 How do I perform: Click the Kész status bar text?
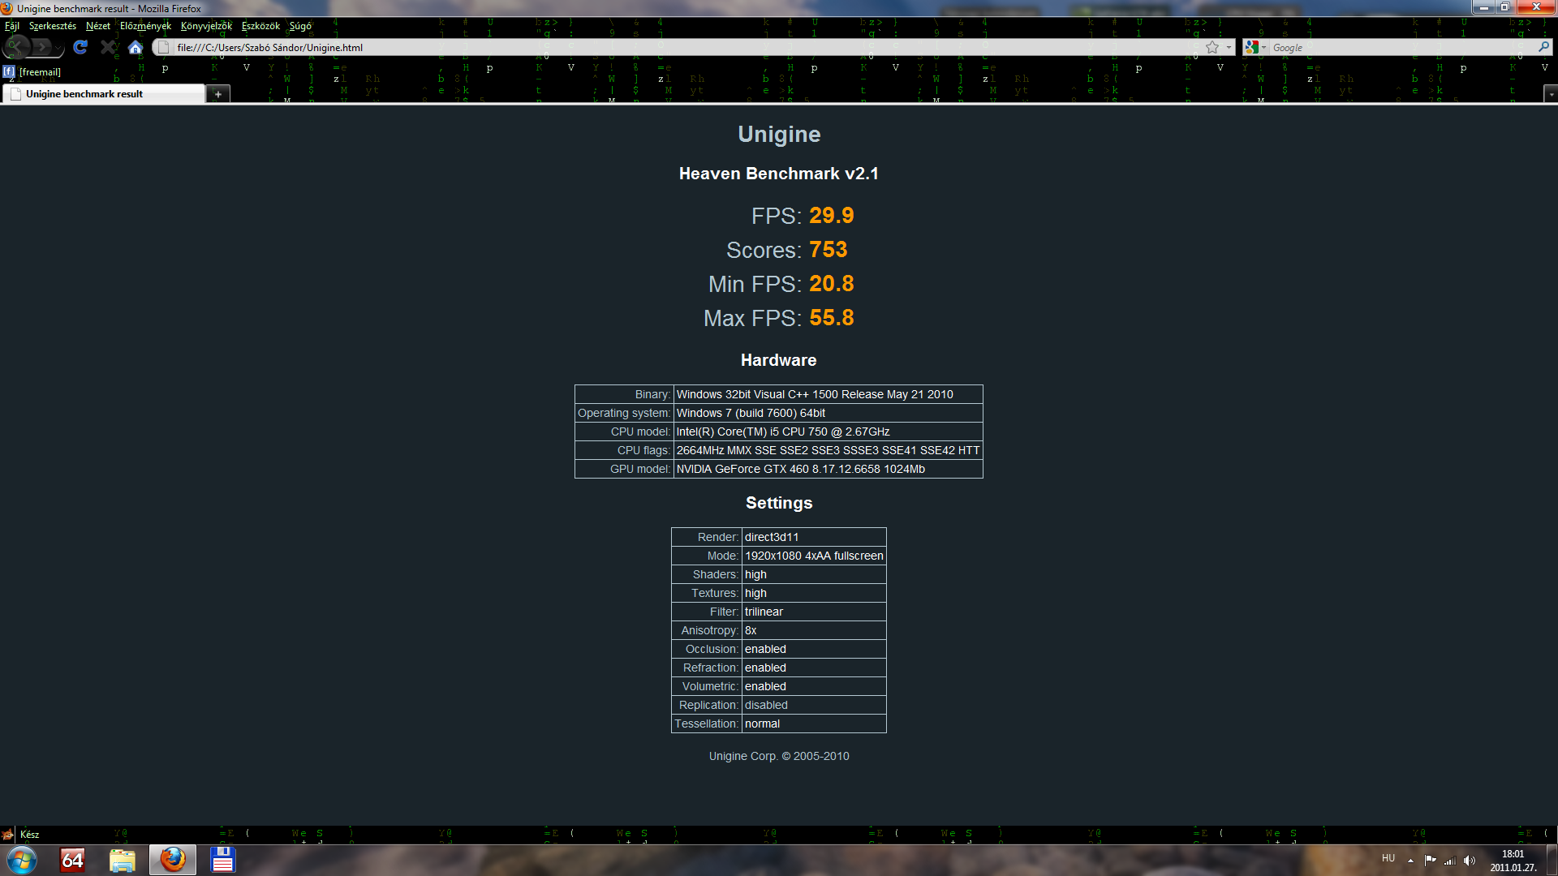pyautogui.click(x=29, y=835)
